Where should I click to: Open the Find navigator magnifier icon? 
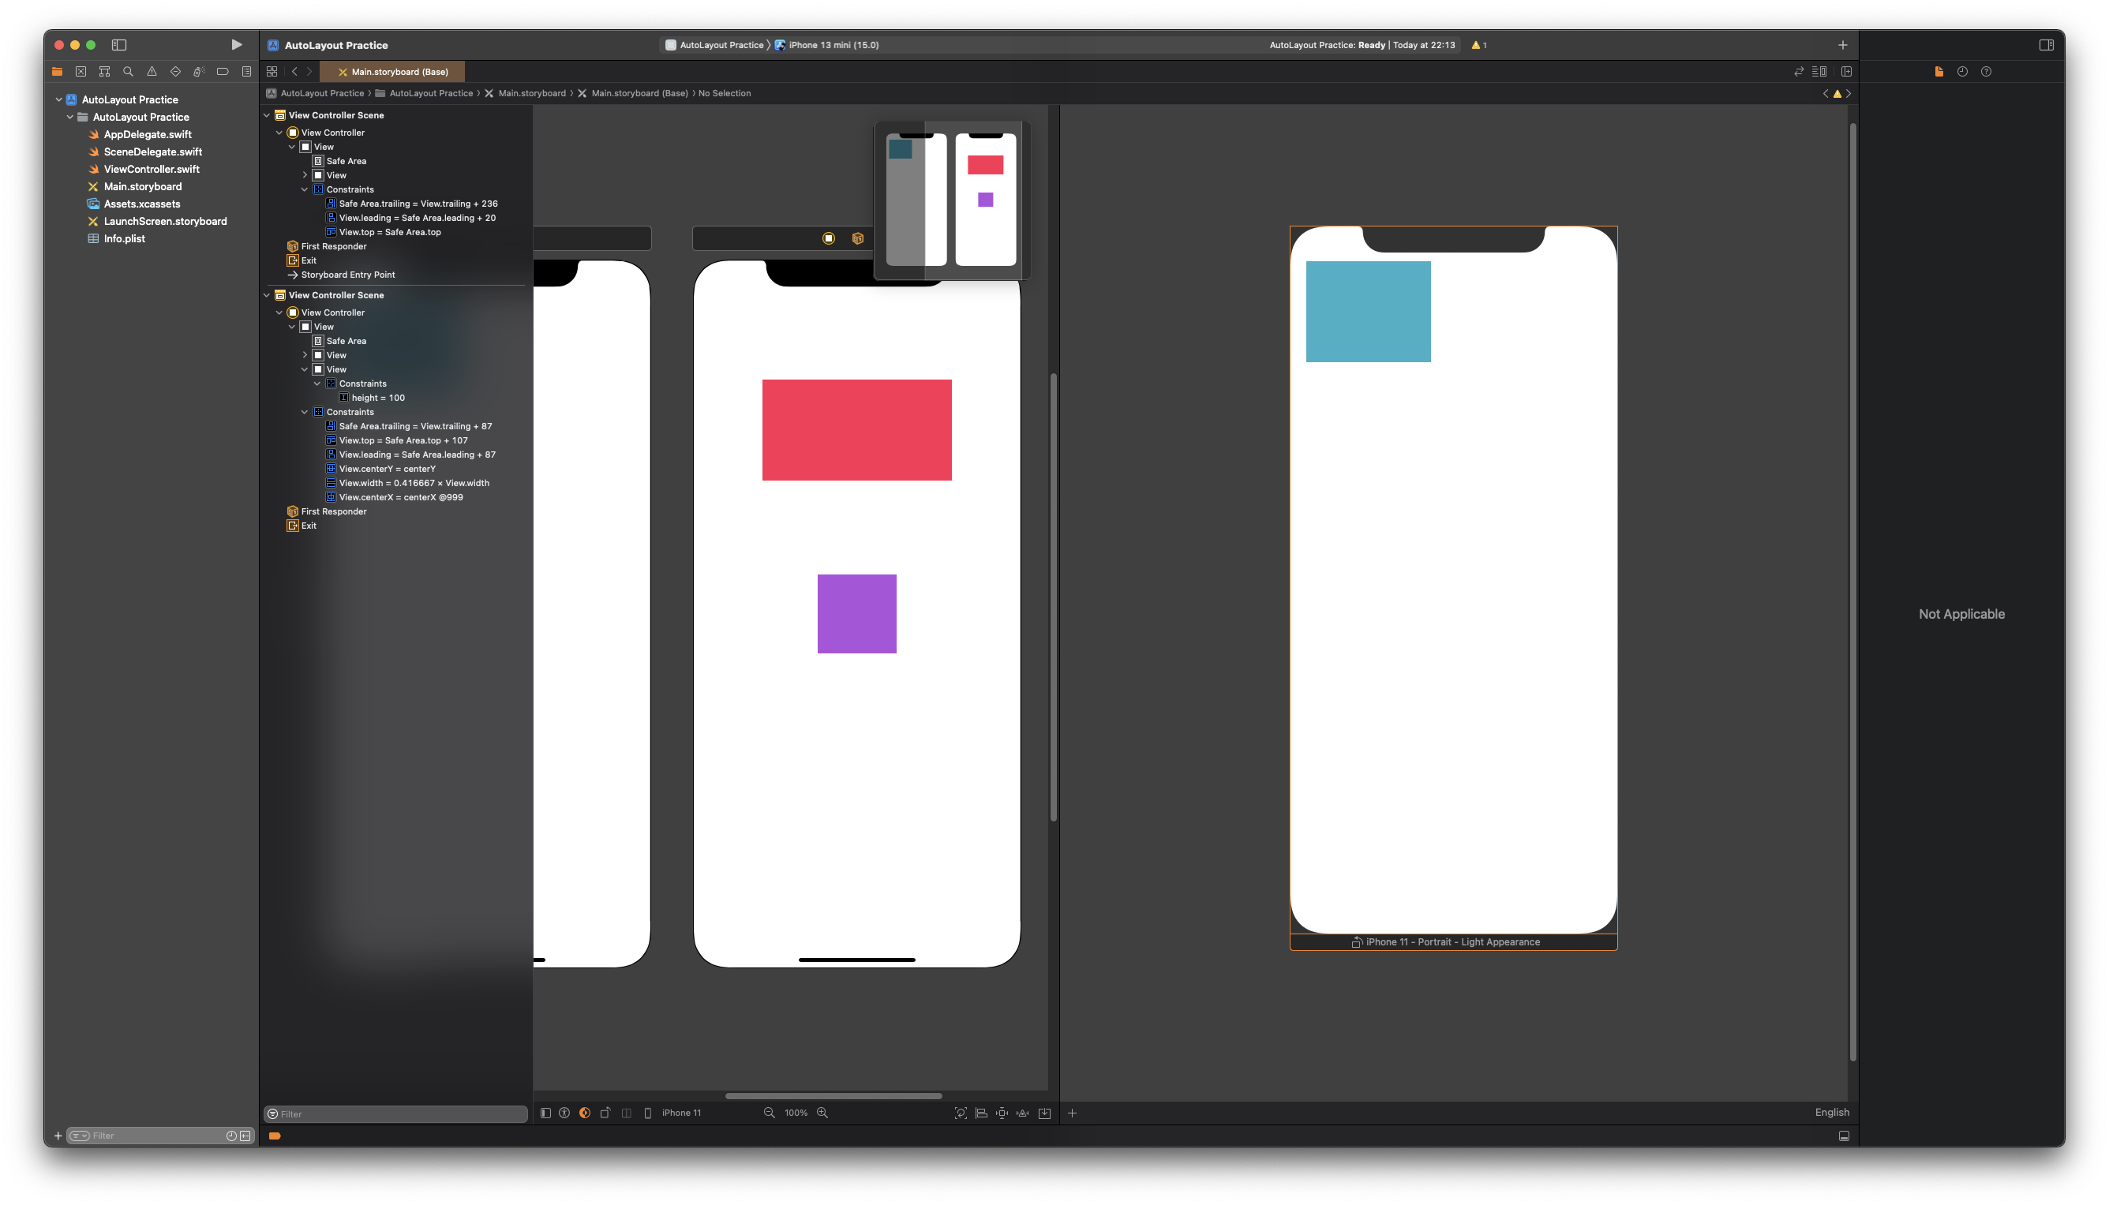(129, 72)
